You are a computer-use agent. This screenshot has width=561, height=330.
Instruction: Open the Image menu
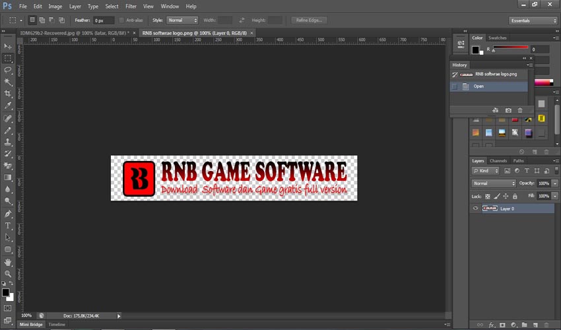click(x=55, y=7)
